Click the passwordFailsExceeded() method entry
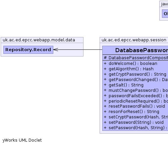168x146 pixels. [x=136, y=96]
